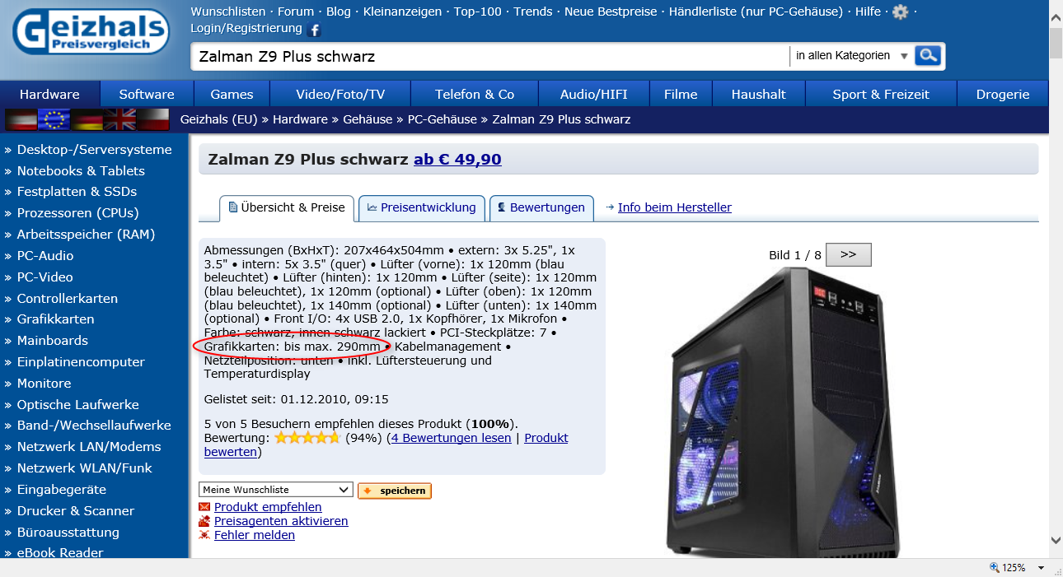Select the UK flag region
This screenshot has height=577, width=1063.
[119, 119]
